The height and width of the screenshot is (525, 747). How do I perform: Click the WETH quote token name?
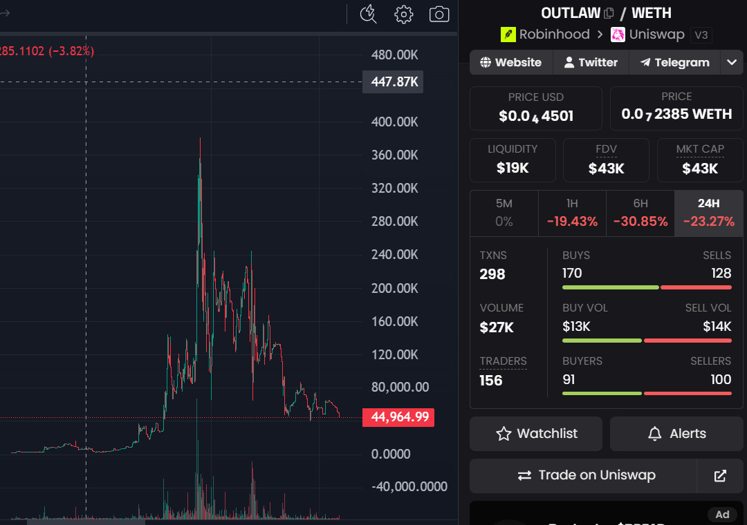click(652, 13)
